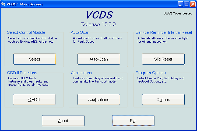Viewport: 197px width, 131px height.
Task: Click the '20822 Codes Loaded' text
Action: pos(178,13)
